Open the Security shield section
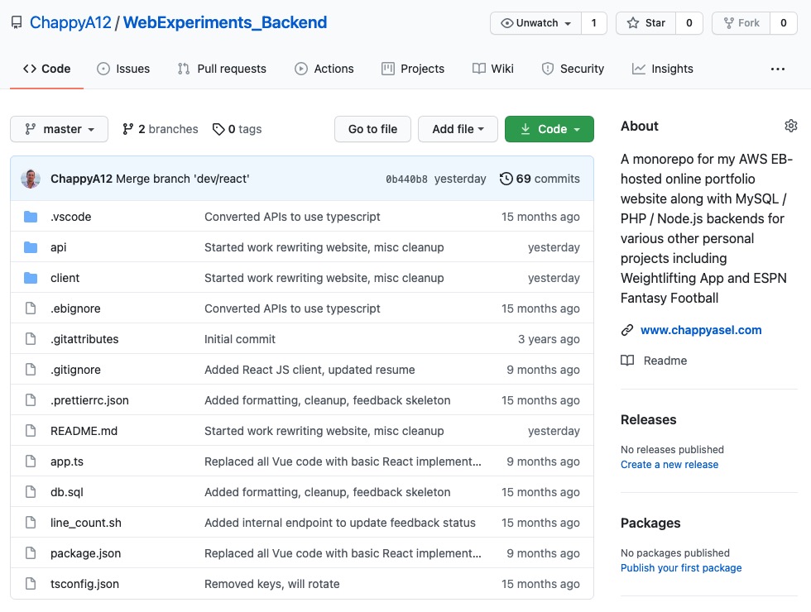This screenshot has width=811, height=612. pyautogui.click(x=549, y=69)
